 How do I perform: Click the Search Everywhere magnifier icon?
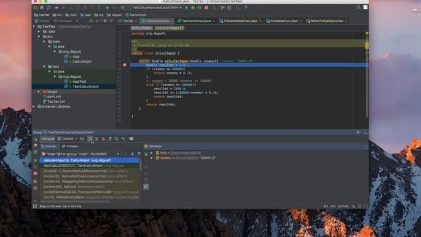(359, 7)
